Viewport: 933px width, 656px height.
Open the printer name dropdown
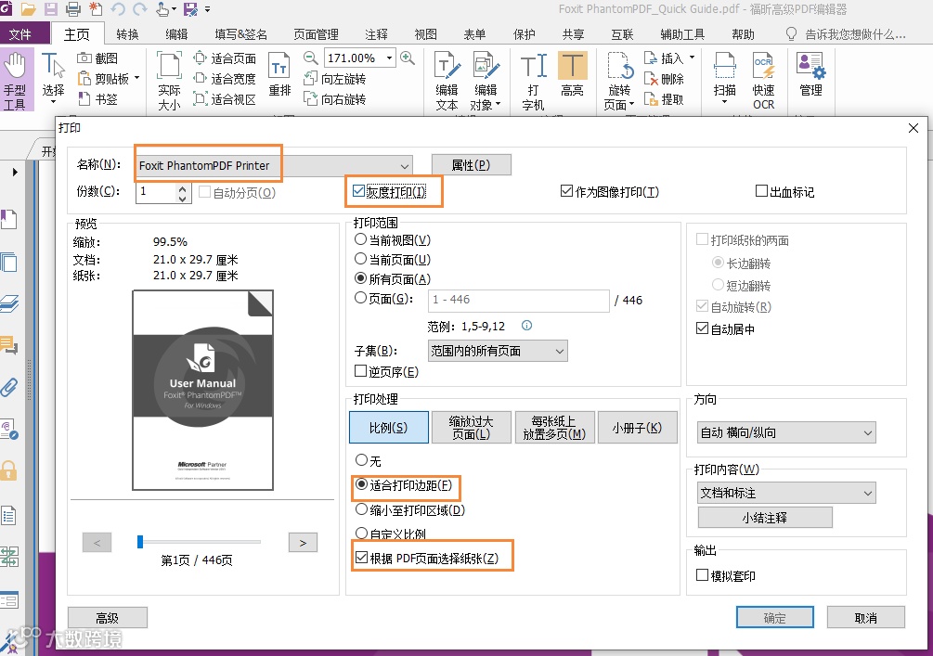click(404, 166)
